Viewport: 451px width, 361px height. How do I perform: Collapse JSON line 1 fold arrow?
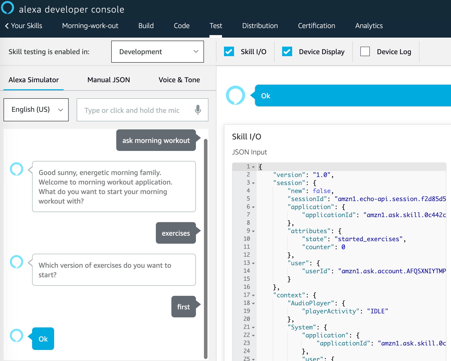coord(253,167)
